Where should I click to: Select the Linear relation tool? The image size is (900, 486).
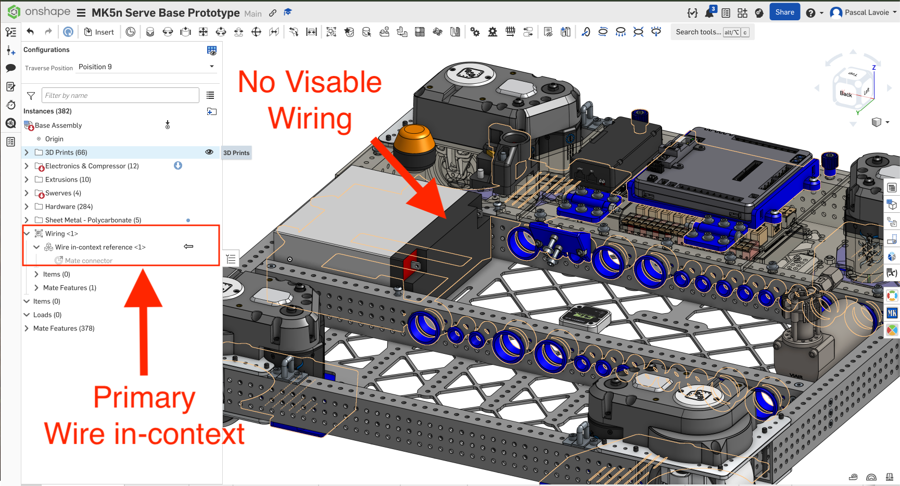[x=528, y=32]
